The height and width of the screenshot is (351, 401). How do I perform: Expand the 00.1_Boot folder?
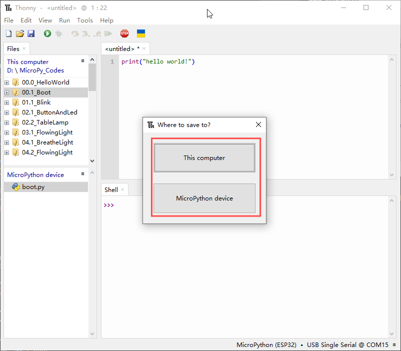[x=7, y=92]
